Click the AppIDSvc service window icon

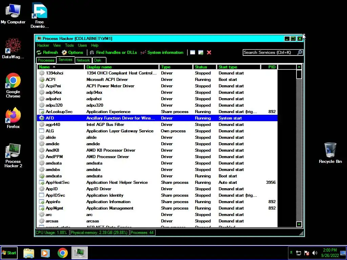[42, 195]
